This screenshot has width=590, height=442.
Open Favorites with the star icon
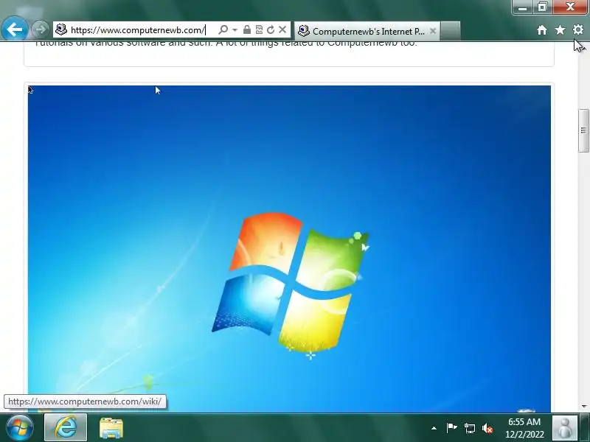(x=560, y=29)
